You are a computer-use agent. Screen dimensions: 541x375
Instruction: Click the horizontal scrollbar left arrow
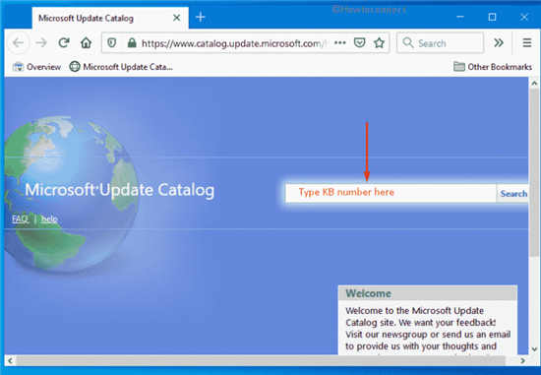[10, 361]
